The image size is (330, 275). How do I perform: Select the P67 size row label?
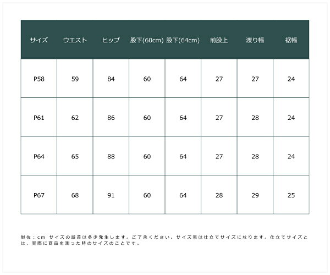click(39, 195)
